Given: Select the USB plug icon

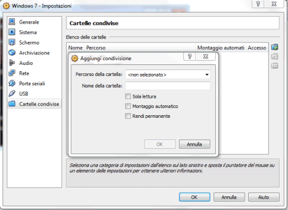Looking at the screenshot, I should [x=12, y=94].
